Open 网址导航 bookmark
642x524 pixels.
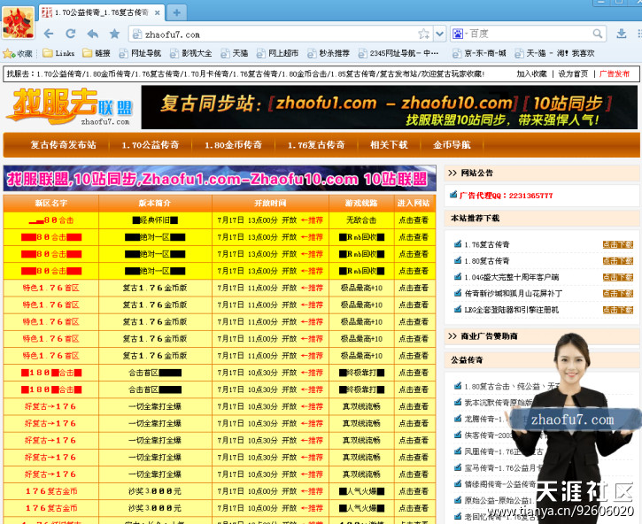tap(140, 53)
